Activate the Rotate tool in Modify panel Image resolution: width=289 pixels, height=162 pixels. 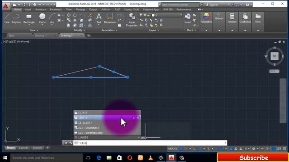(x=75, y=15)
